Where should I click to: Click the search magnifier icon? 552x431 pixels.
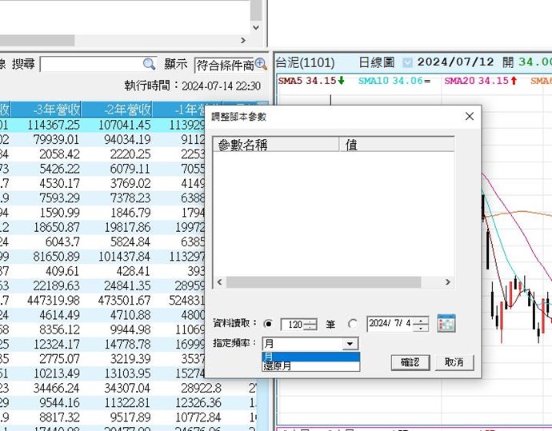[149, 64]
